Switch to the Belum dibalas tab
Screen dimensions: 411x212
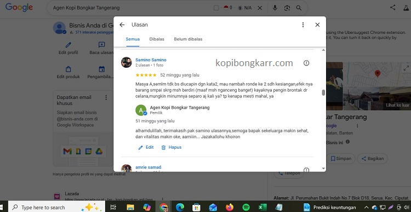188,39
